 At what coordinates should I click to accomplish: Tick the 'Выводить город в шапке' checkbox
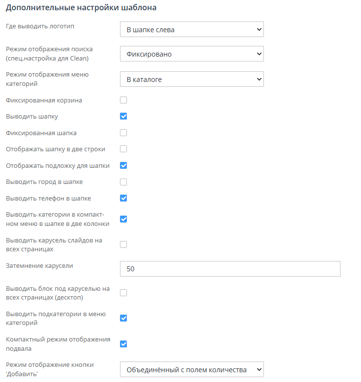[123, 182]
